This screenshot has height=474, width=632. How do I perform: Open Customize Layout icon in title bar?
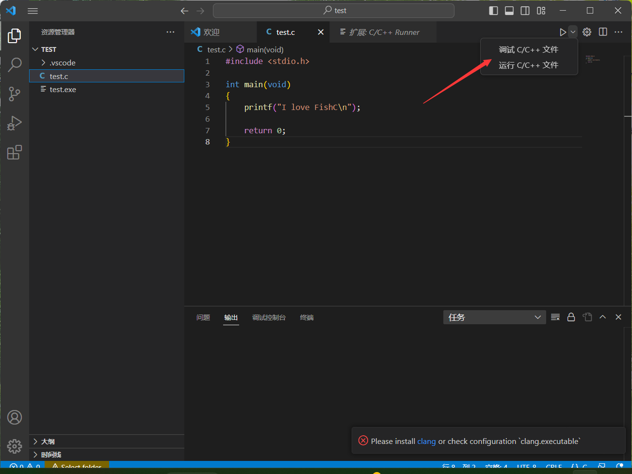click(541, 11)
